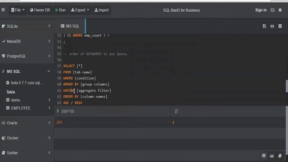The image size is (288, 162).
Task: Open the Docker sidebar section
Action: click(27, 138)
